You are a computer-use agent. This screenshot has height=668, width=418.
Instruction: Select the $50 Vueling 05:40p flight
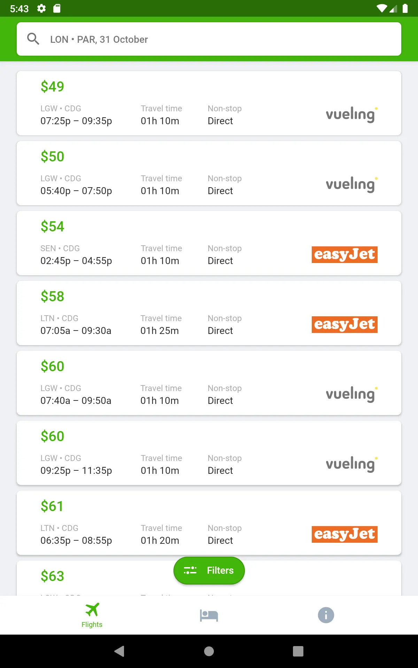pyautogui.click(x=209, y=173)
